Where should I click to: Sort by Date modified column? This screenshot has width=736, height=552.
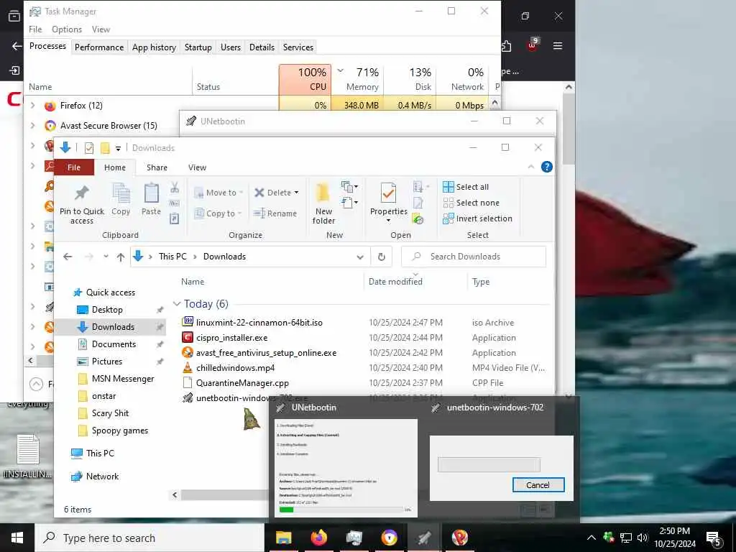(x=395, y=282)
